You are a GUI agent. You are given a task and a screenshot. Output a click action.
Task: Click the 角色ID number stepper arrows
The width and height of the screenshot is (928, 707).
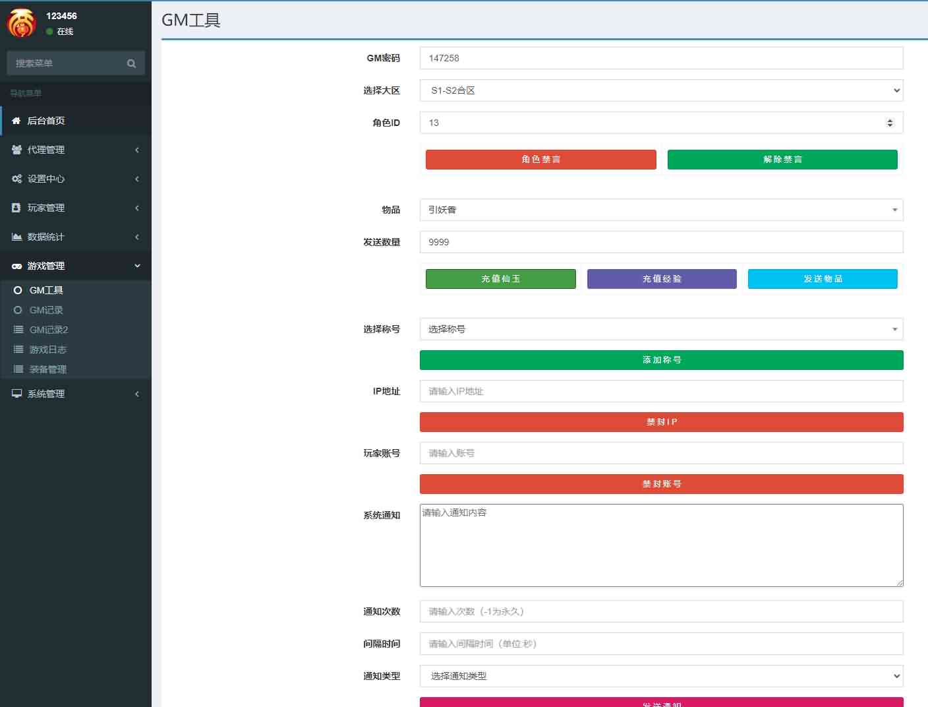890,123
